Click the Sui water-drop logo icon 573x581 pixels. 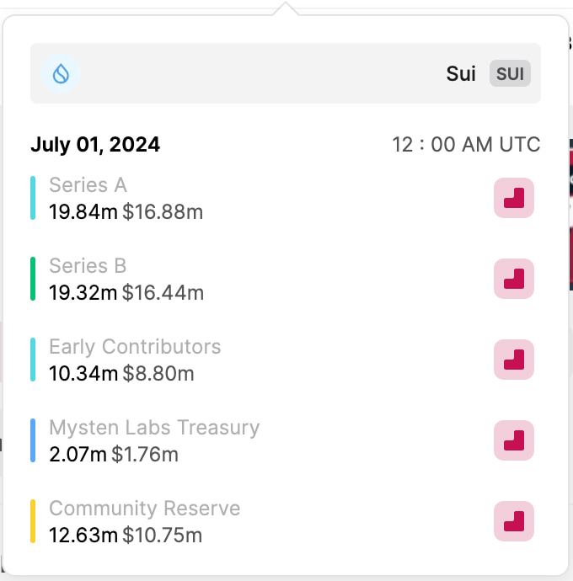tap(61, 74)
